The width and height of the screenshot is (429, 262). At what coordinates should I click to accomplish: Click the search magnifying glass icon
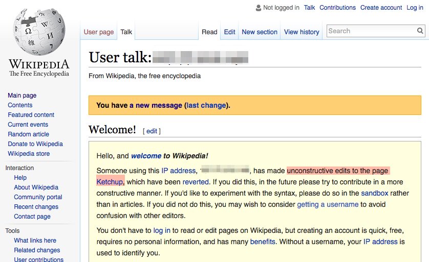point(420,31)
